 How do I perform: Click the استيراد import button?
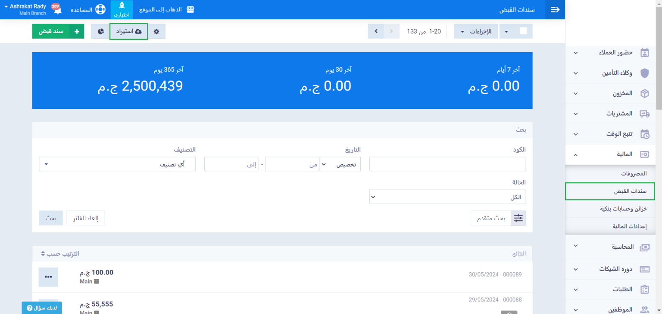[x=129, y=31]
